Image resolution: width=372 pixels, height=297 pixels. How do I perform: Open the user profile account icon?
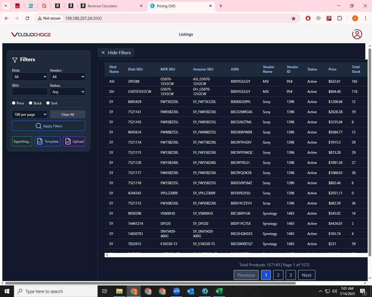coord(357,34)
